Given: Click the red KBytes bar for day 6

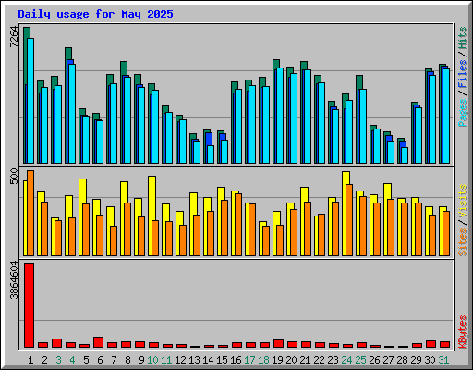Looking at the screenshot, I should pyautogui.click(x=98, y=342).
